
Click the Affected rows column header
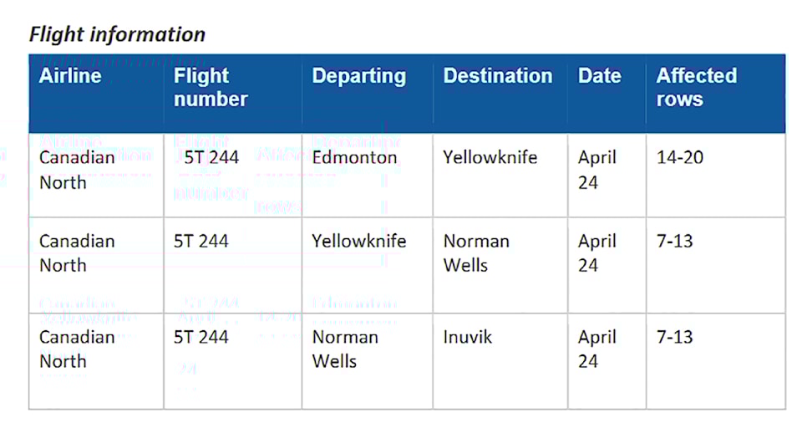coord(697,88)
